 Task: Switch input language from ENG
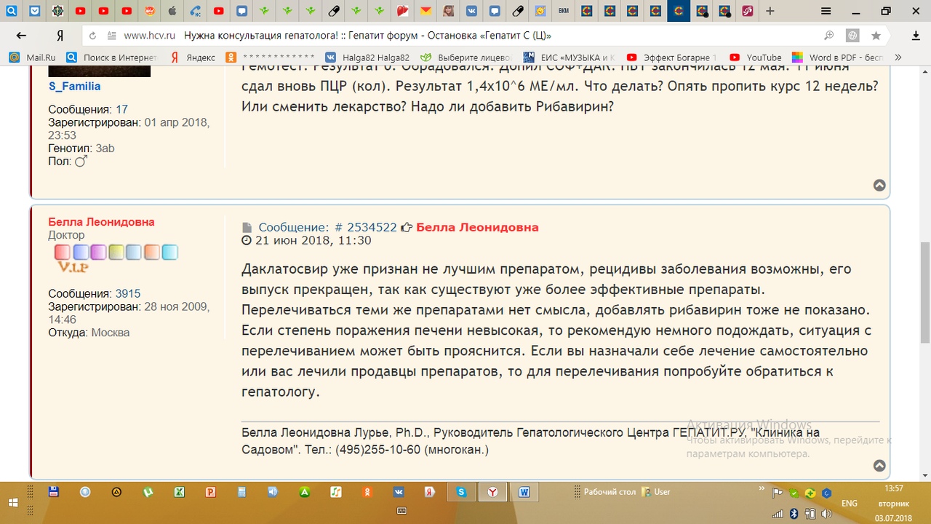pyautogui.click(x=849, y=503)
